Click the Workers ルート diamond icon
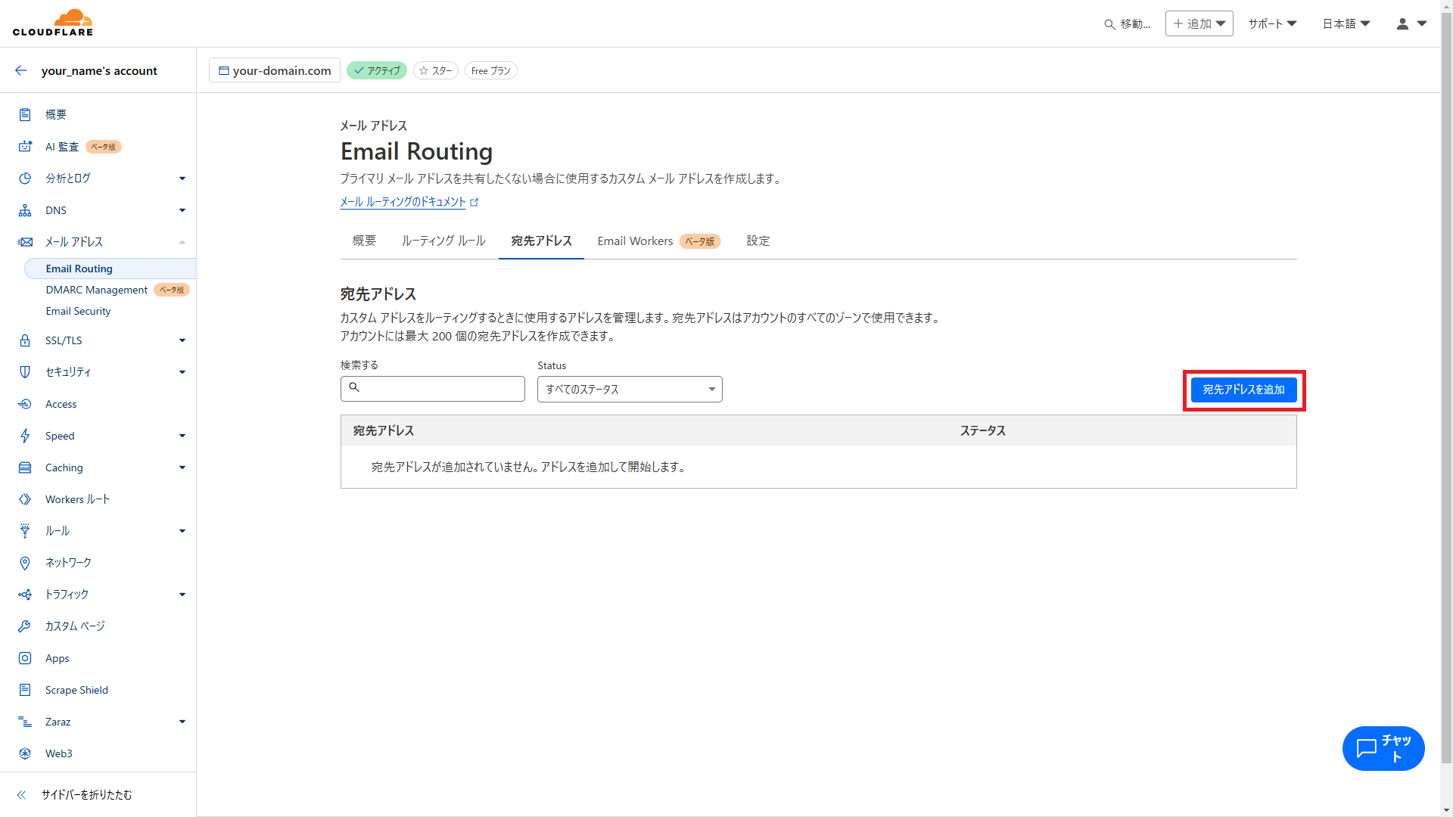This screenshot has height=817, width=1453. [x=25, y=499]
